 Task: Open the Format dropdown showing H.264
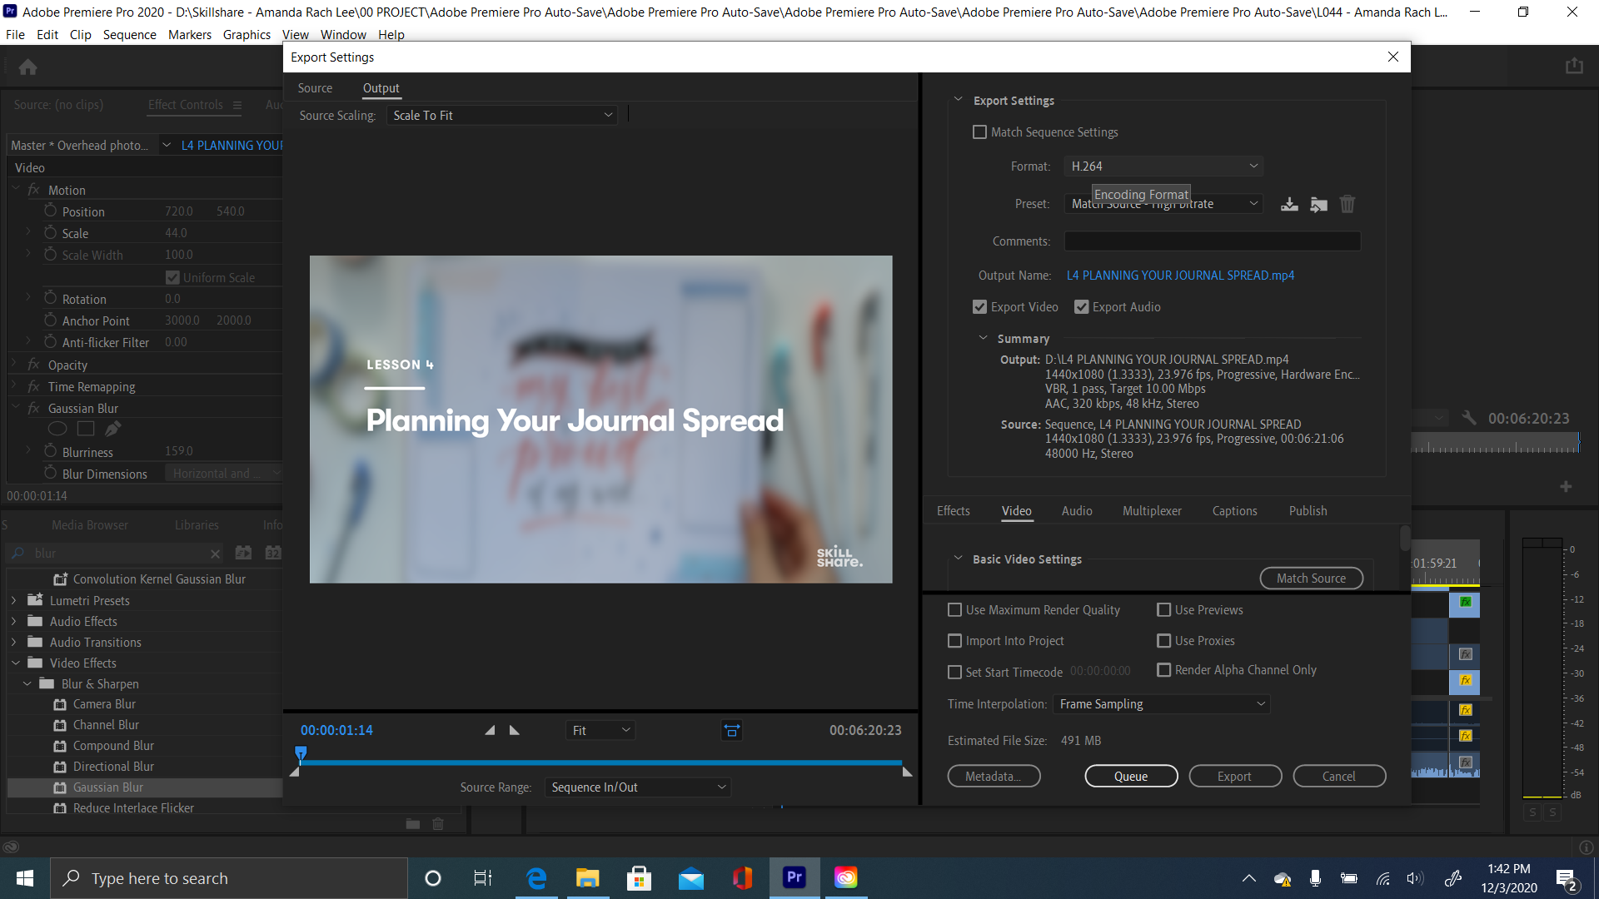tap(1163, 166)
